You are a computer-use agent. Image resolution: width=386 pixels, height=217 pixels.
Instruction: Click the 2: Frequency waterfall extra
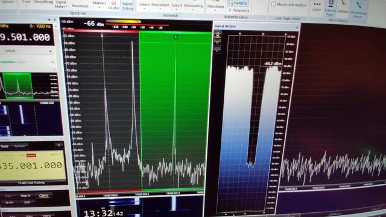[239, 11]
